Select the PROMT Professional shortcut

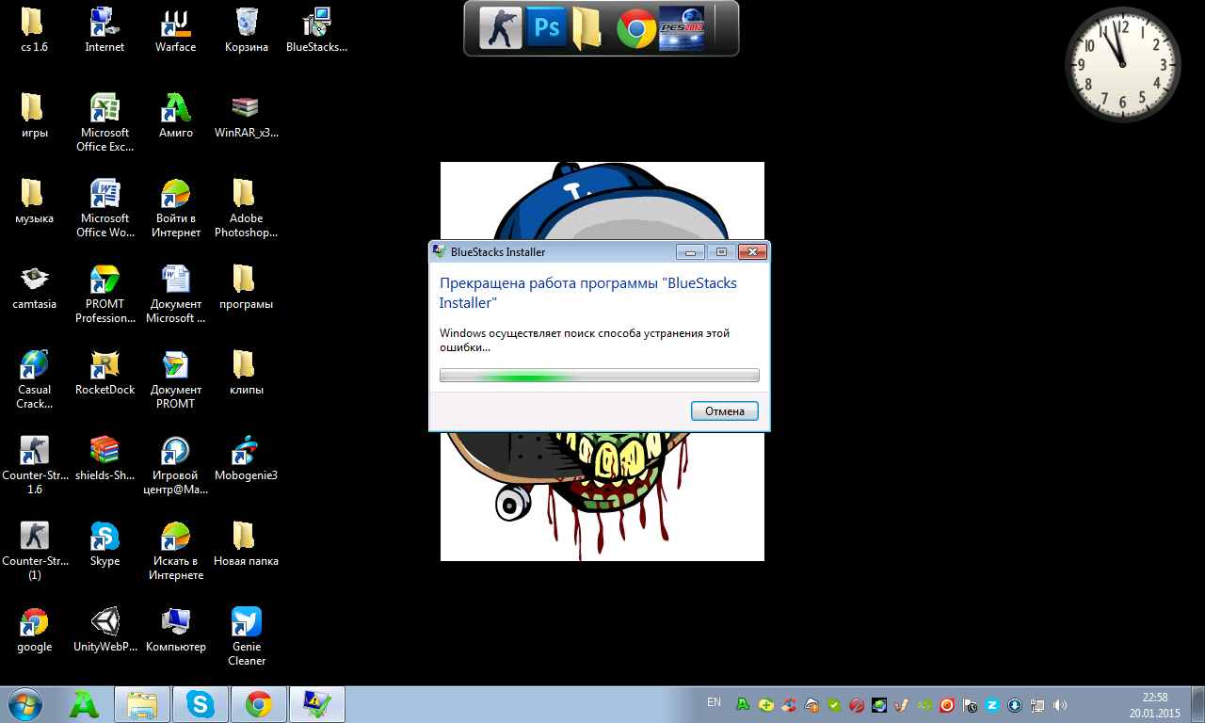point(104,294)
